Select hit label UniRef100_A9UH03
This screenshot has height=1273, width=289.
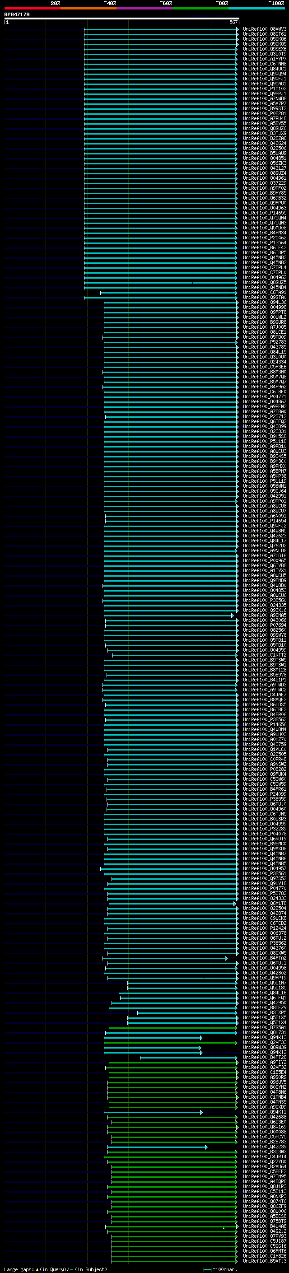tap(264, 734)
